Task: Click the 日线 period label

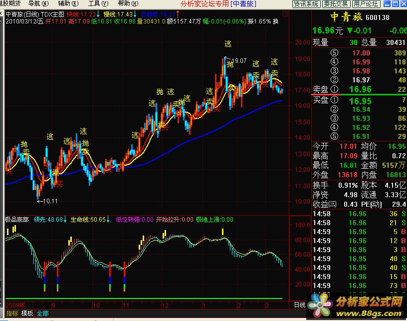Action: [x=300, y=305]
